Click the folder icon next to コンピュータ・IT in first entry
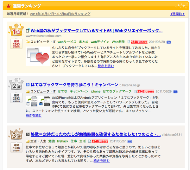This screenshot has width=190, height=170. pyautogui.click(x=28, y=42)
